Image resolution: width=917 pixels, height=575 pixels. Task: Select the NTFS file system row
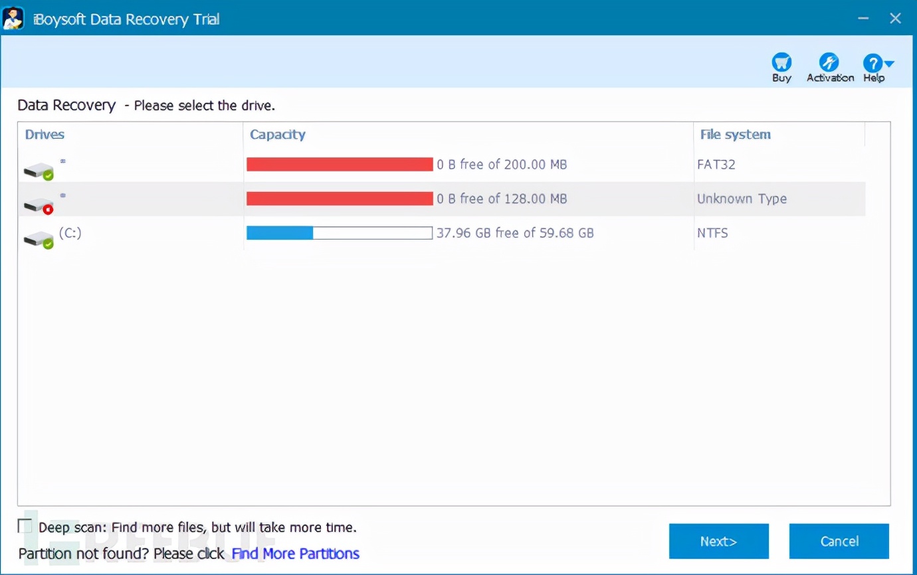712,233
